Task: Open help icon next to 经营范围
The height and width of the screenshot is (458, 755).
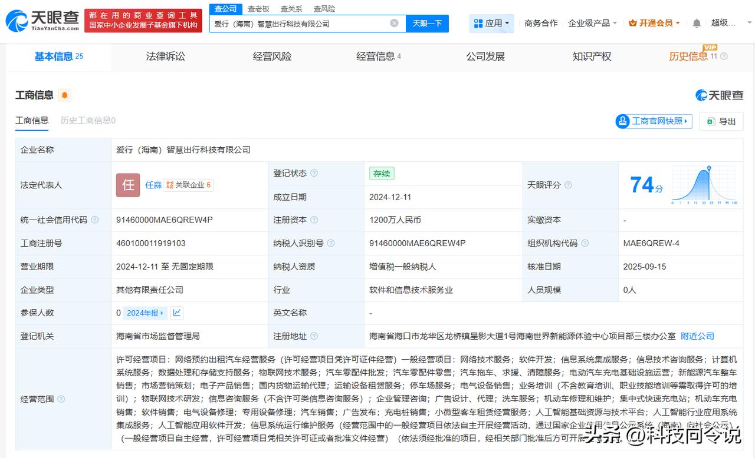Action: [61, 399]
